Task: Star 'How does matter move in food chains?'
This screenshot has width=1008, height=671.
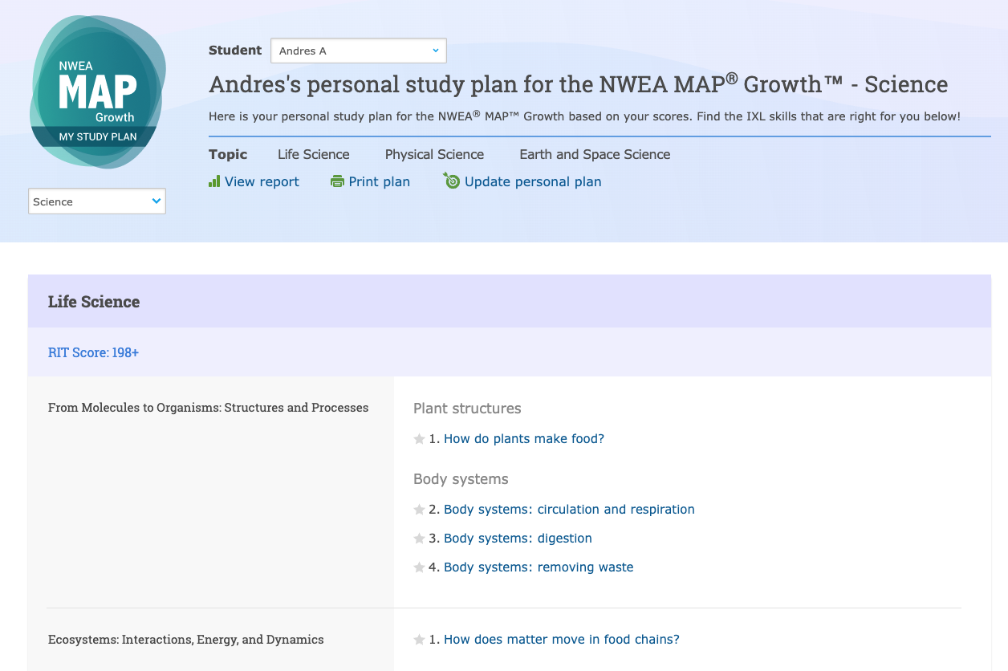Action: point(419,640)
